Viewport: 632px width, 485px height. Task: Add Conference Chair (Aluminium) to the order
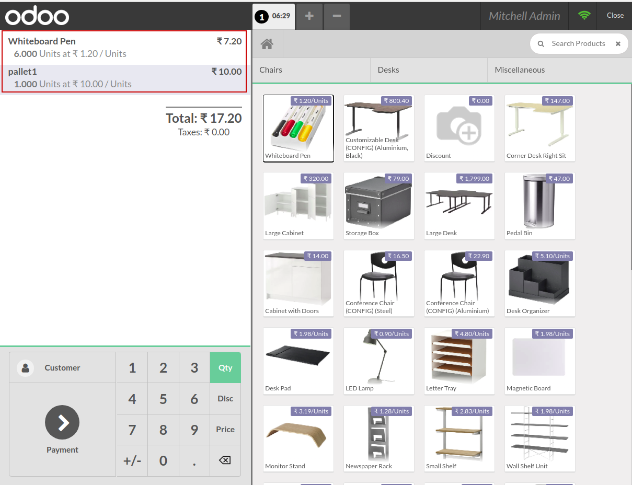coord(459,284)
